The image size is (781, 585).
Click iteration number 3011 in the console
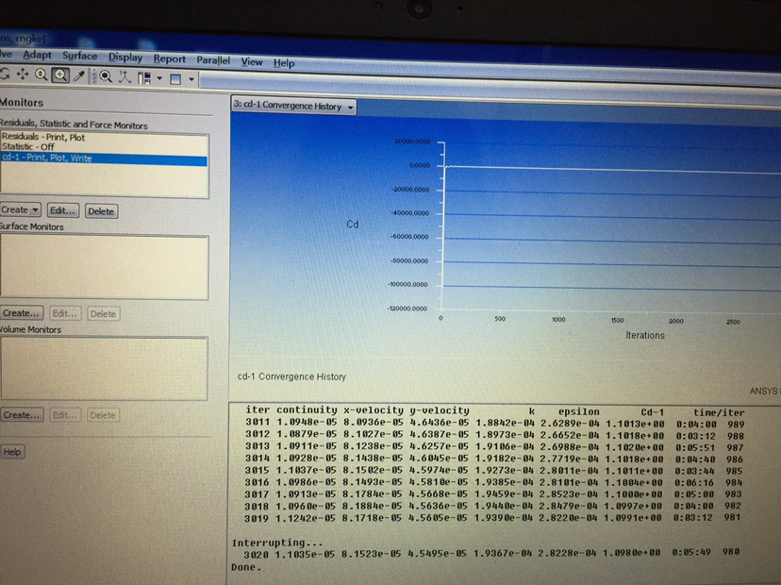click(258, 422)
